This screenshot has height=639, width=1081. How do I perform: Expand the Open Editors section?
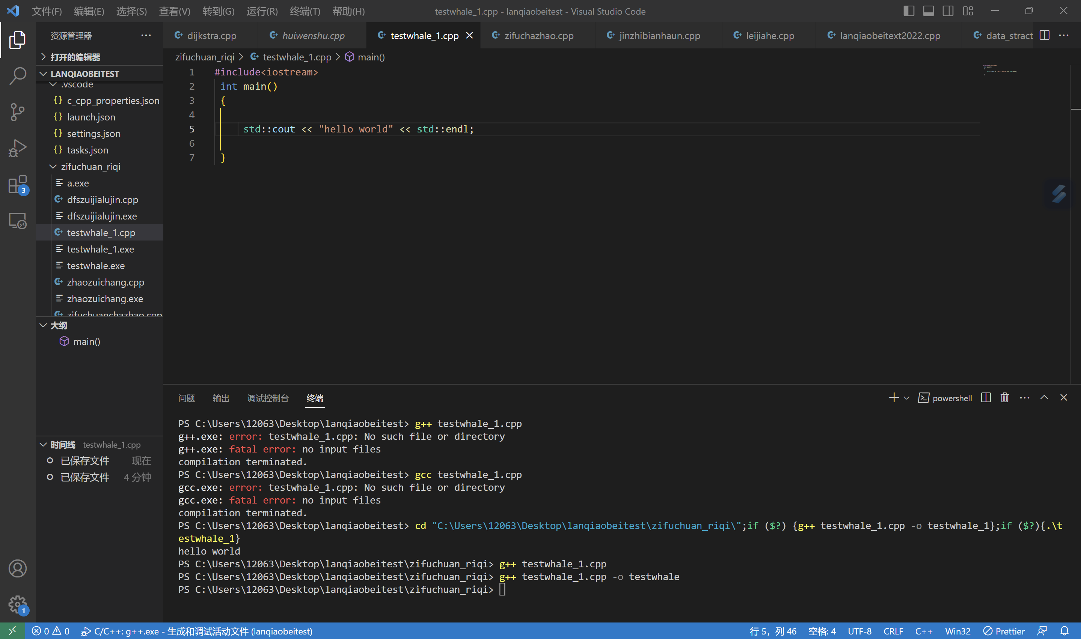click(x=99, y=57)
